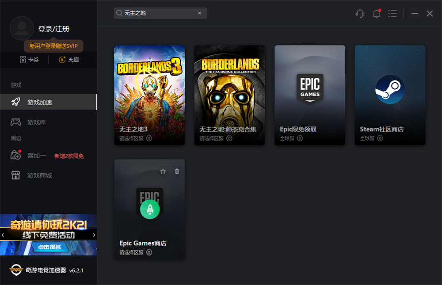The image size is (442, 285).
Task: Open the 游戏加速 sidebar tab
Action: pos(48,102)
